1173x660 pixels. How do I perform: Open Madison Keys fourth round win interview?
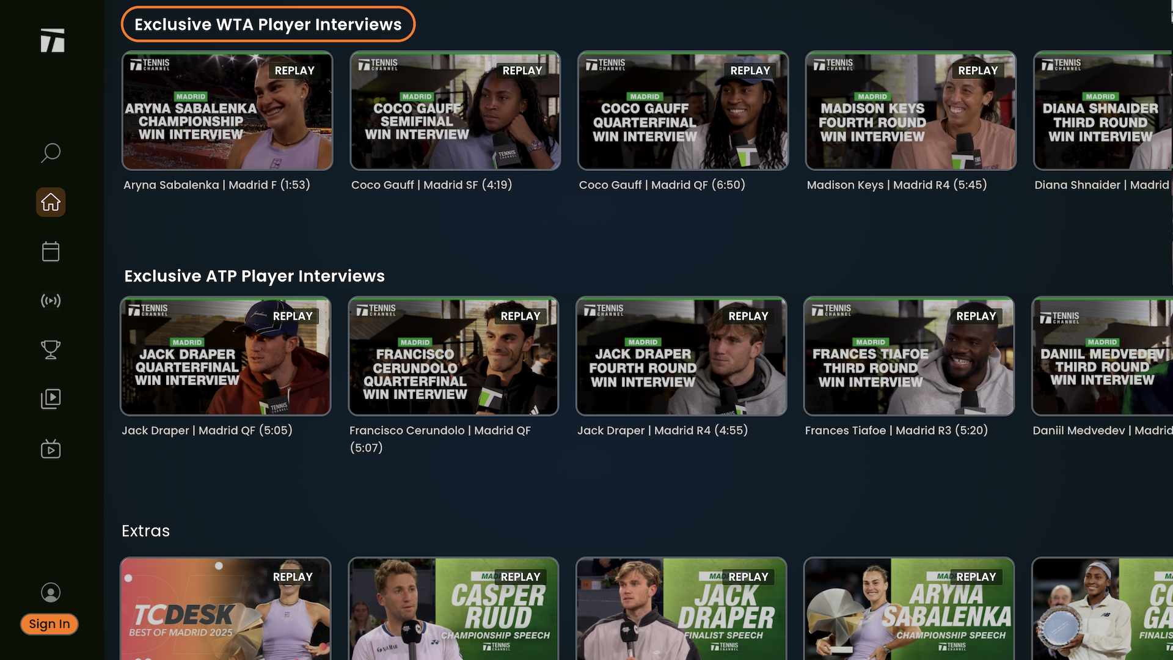(x=910, y=111)
